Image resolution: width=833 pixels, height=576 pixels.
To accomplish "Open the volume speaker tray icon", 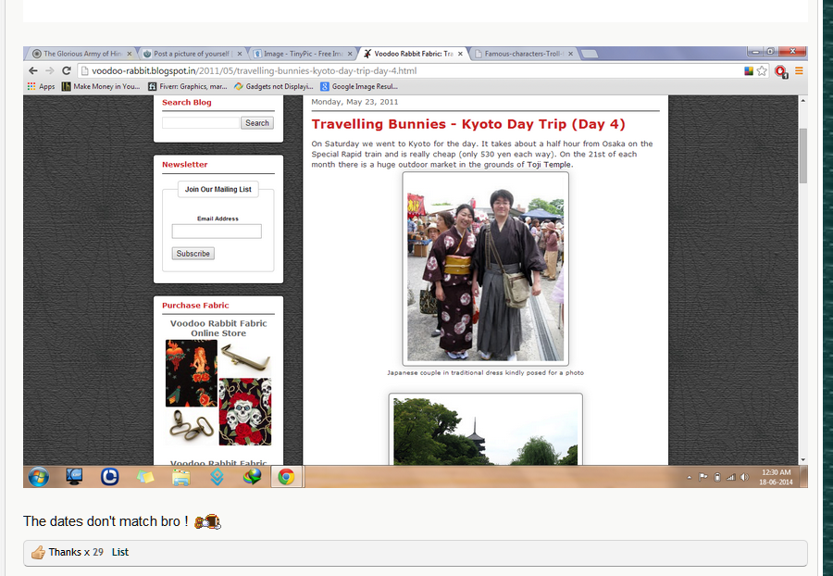I will pyautogui.click(x=744, y=477).
